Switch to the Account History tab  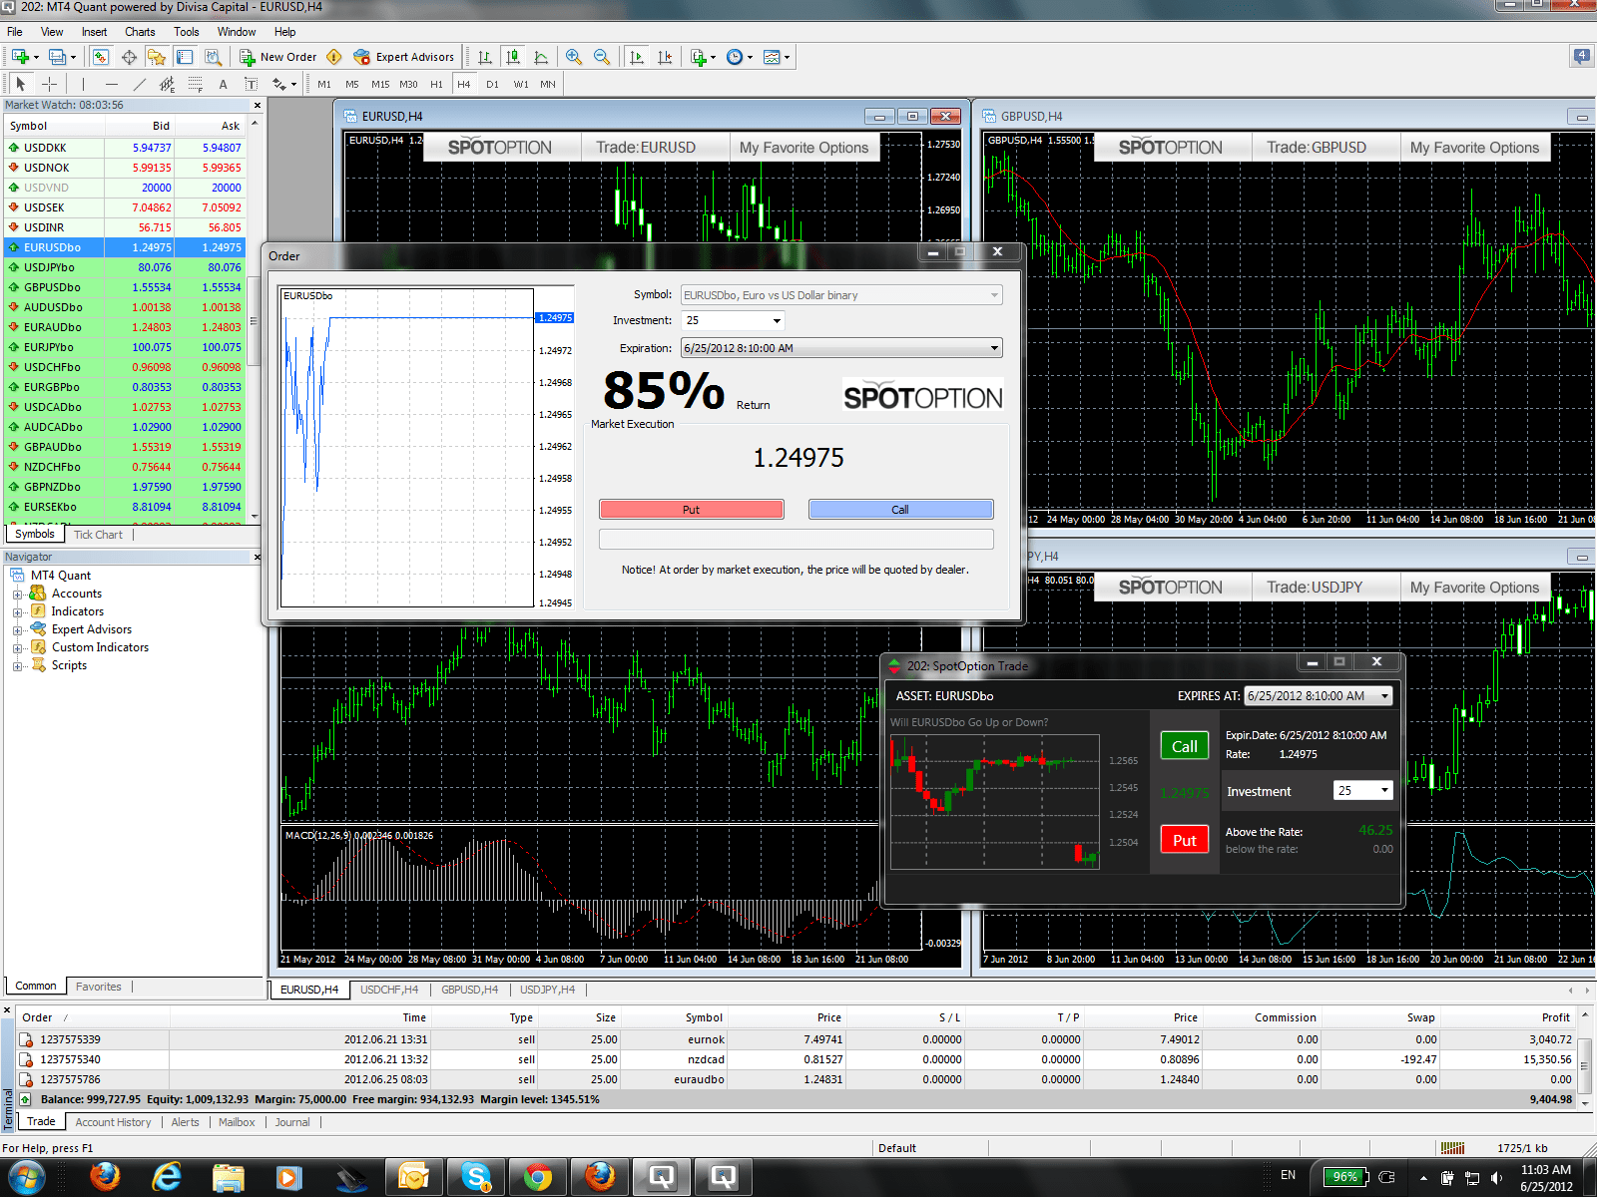click(x=113, y=1122)
